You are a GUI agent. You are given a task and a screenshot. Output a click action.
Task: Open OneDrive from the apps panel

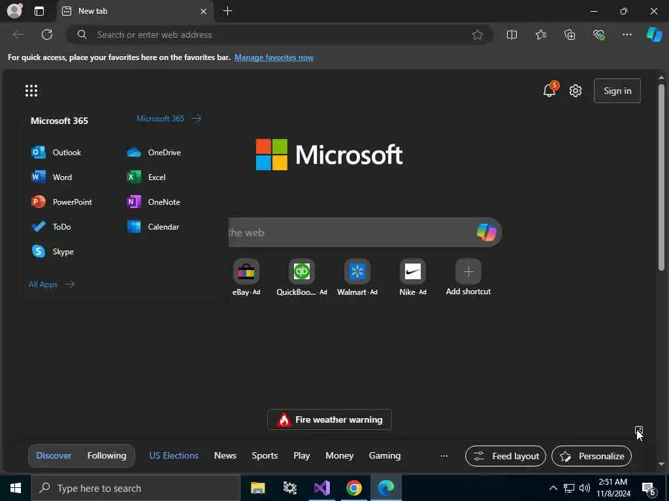[154, 153]
